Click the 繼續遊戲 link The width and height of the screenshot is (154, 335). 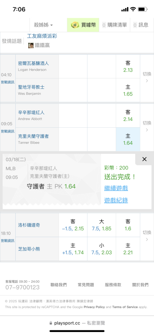[116, 188]
